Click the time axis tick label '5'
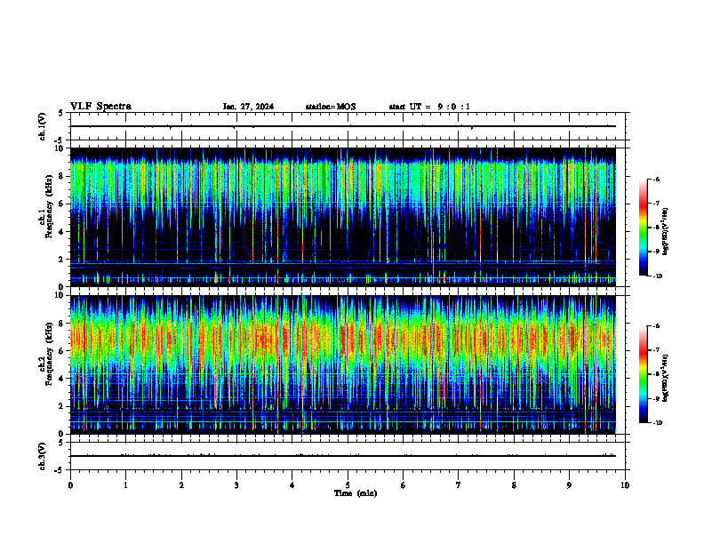This screenshot has width=704, height=544. (x=348, y=485)
